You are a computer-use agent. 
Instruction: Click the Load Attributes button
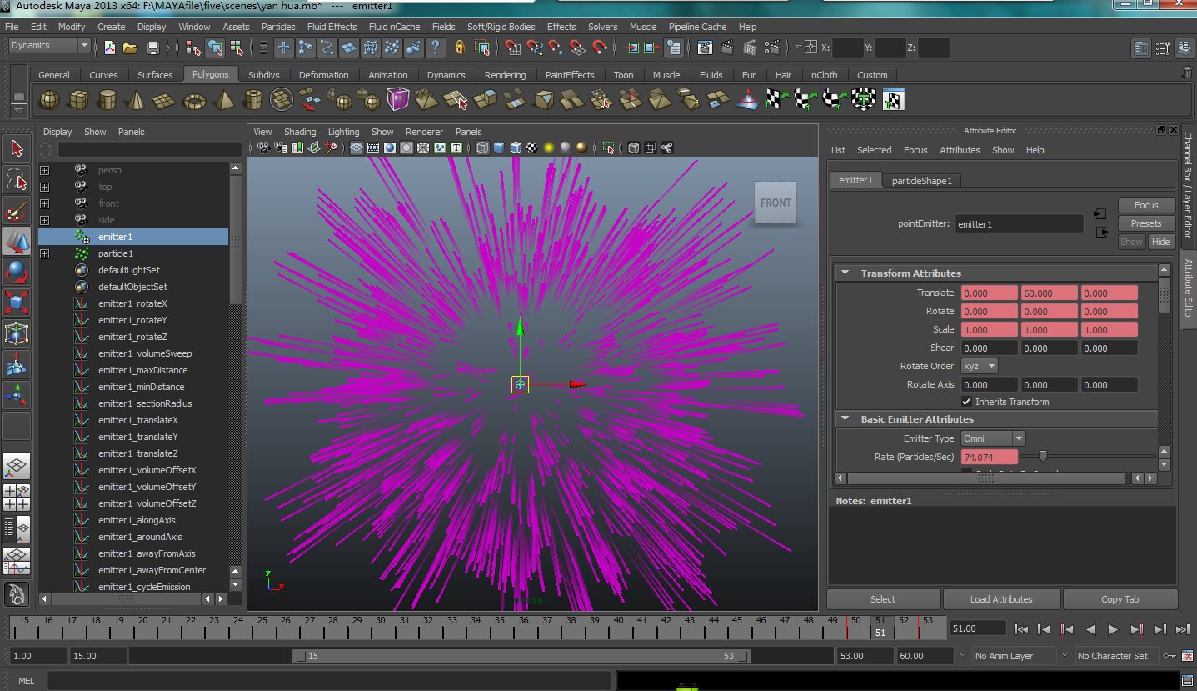(x=1001, y=599)
